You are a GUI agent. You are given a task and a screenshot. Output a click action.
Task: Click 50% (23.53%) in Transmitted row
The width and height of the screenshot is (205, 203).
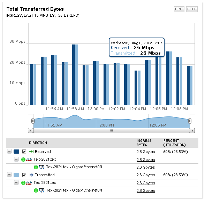175,175
